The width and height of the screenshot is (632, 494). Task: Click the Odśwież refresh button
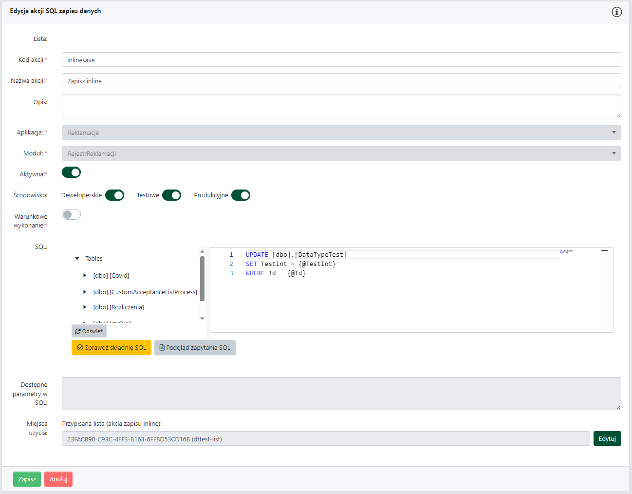point(89,331)
